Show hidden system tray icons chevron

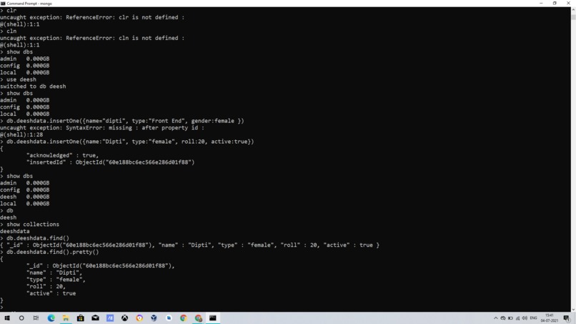click(x=495, y=318)
